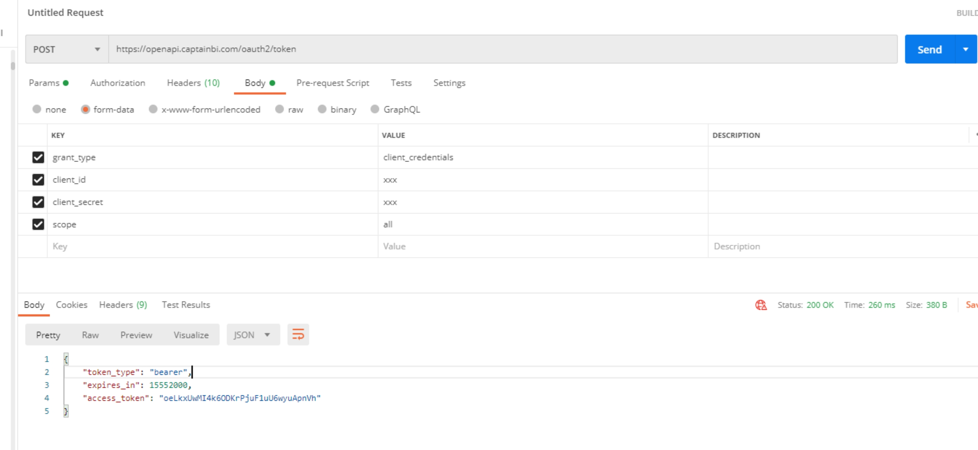Viewport: 978px width, 450px height.
Task: Uncheck the client_id row checkbox
Action: coord(38,180)
